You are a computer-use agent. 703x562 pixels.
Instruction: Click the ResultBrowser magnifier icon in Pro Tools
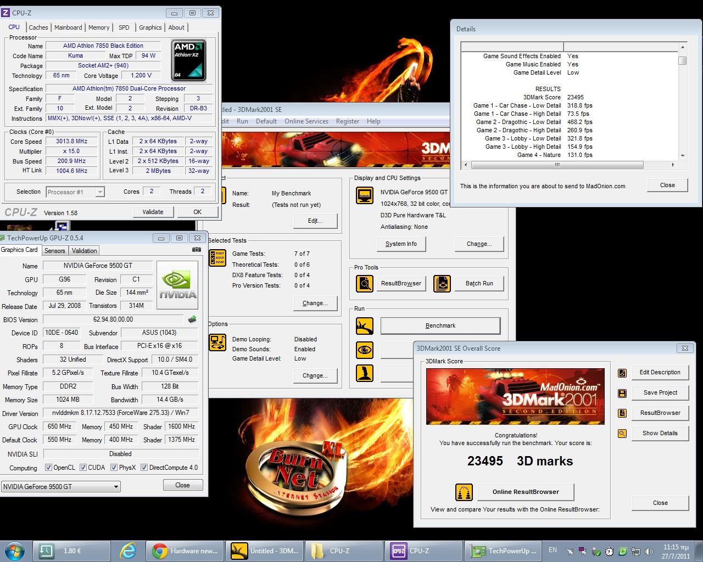[365, 283]
